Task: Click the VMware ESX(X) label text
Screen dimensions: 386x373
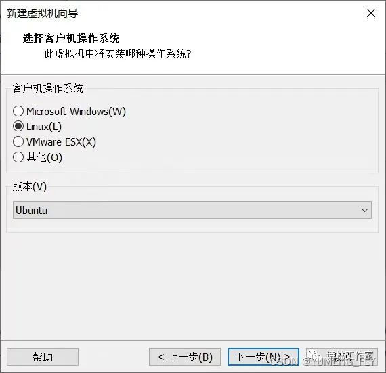Action: (x=61, y=142)
